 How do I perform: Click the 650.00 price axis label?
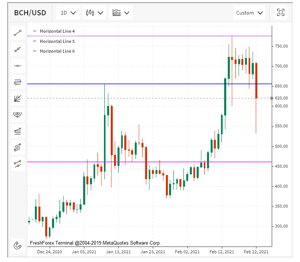tap(281, 86)
